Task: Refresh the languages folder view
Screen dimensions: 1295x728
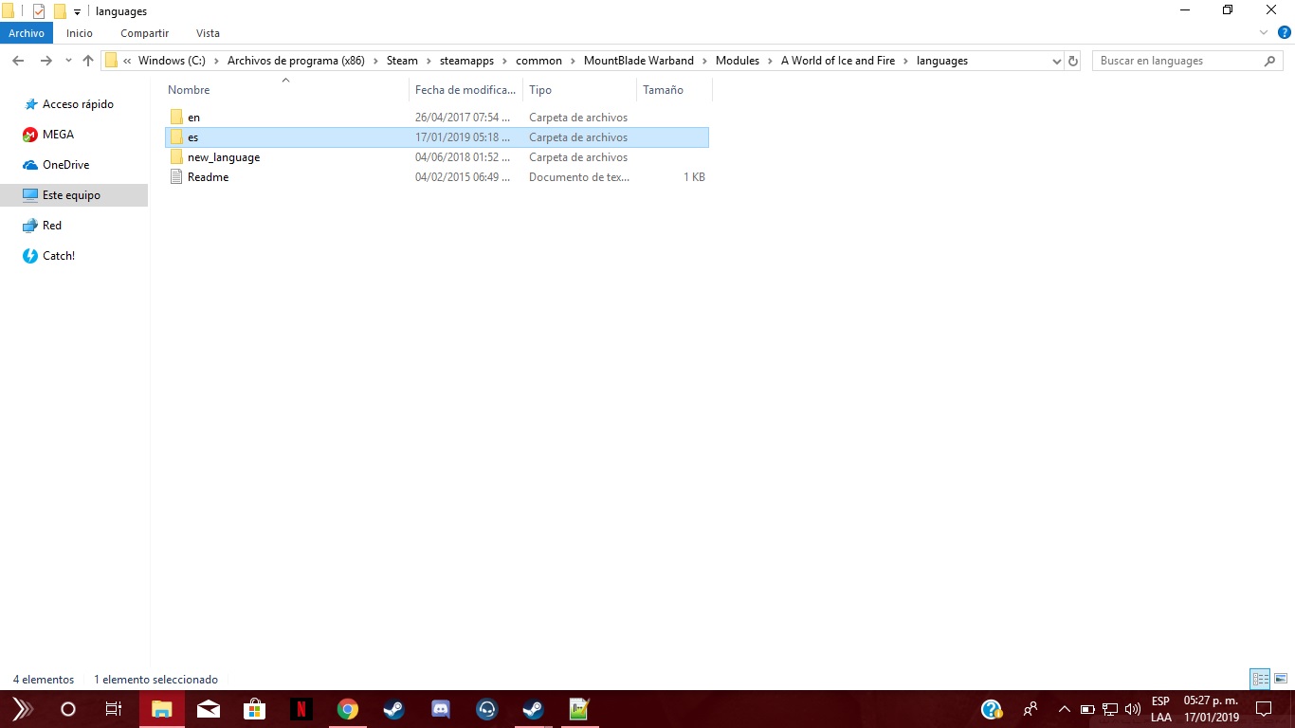Action: 1073,61
